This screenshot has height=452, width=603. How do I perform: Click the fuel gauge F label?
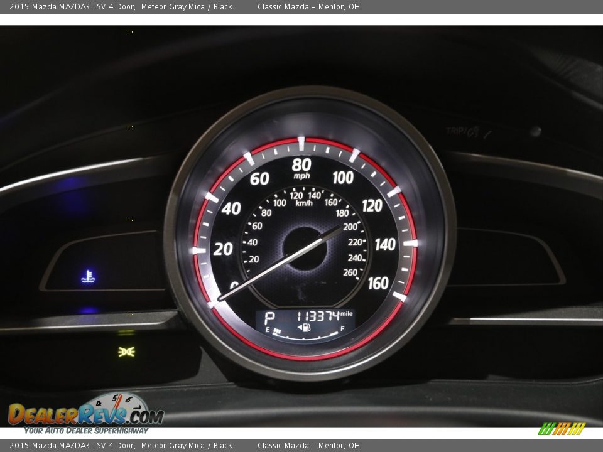coord(342,328)
